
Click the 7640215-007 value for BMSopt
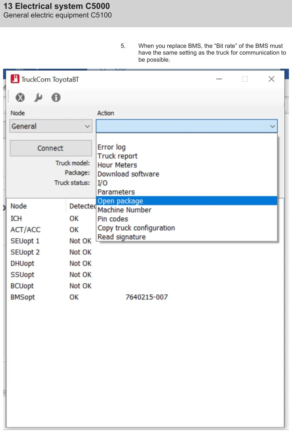click(146, 297)
